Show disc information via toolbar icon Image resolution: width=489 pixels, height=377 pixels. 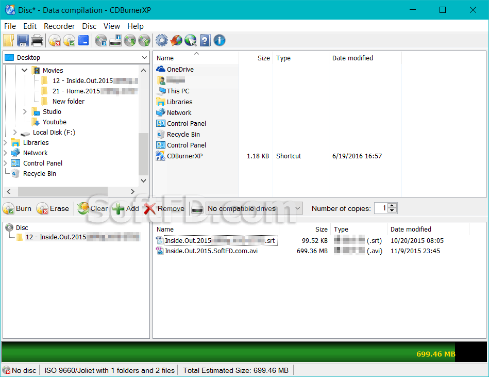click(101, 40)
